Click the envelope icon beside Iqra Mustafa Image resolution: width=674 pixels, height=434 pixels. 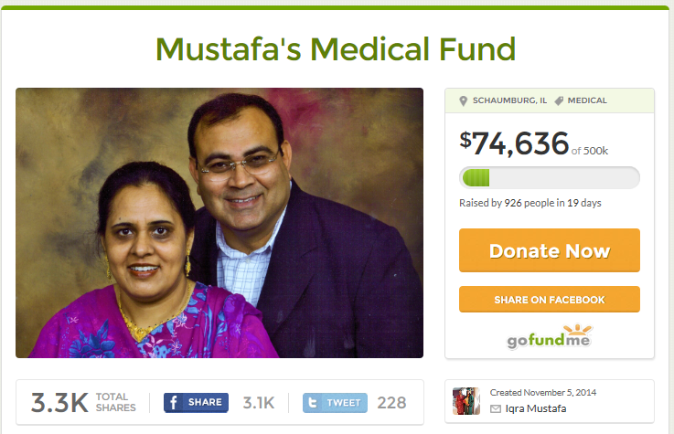[x=496, y=408]
